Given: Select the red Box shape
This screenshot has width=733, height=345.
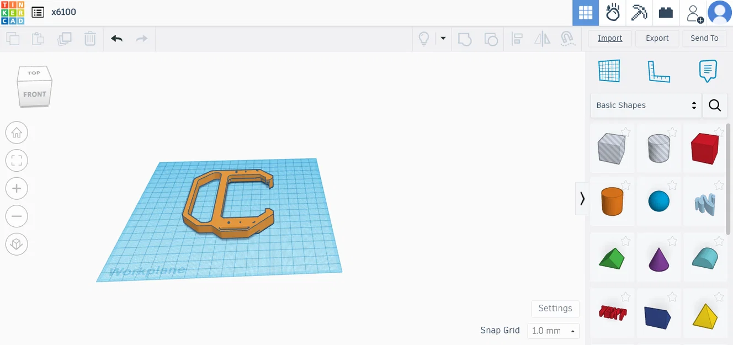Looking at the screenshot, I should tap(705, 148).
